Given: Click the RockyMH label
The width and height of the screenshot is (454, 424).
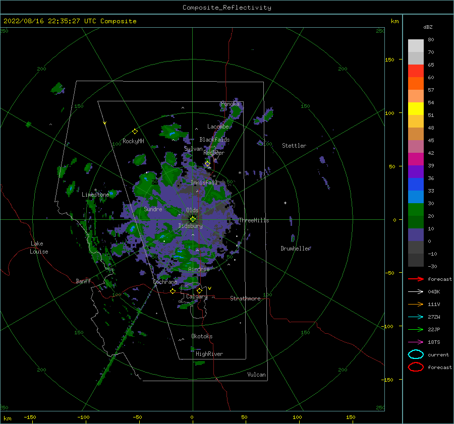Looking at the screenshot, I should click(133, 141).
